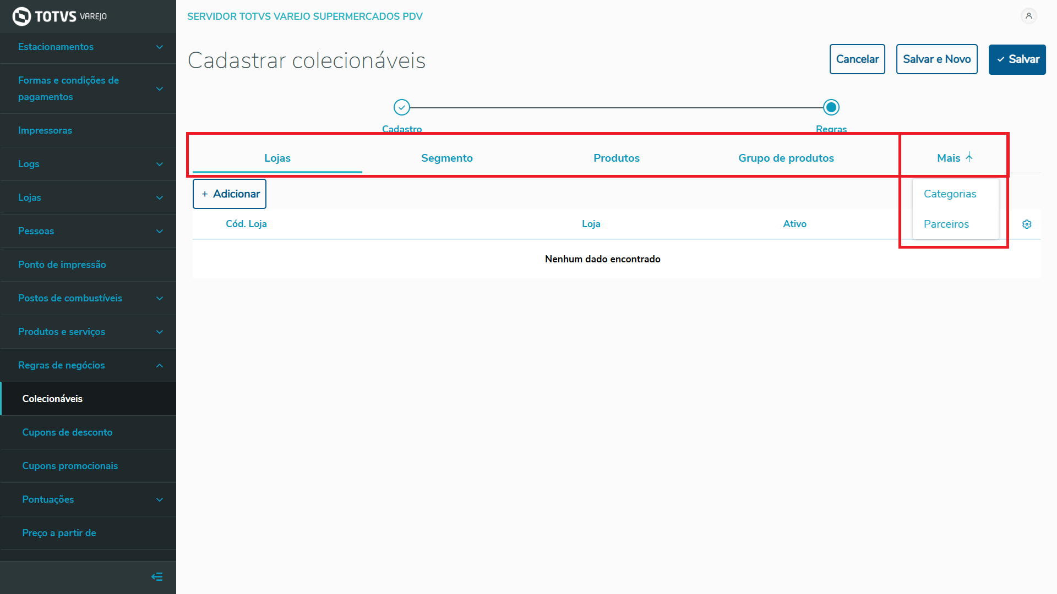1057x594 pixels.
Task: Switch to the Produtos tab
Action: tap(616, 158)
